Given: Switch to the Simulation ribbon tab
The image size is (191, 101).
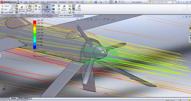Looking at the screenshot, I should click(79, 16).
